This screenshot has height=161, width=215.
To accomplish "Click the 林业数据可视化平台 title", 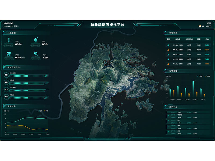I will click(x=107, y=25).
